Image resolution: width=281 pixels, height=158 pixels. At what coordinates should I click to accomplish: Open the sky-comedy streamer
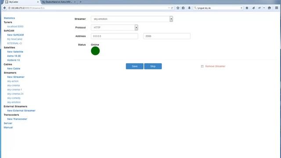(14, 98)
